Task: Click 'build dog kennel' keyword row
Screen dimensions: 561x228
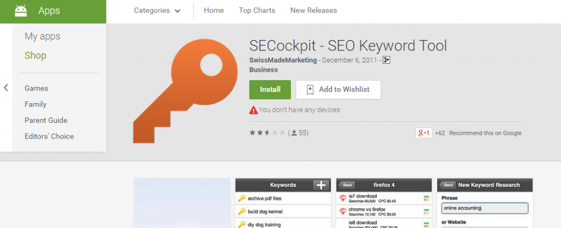Action: (283, 212)
